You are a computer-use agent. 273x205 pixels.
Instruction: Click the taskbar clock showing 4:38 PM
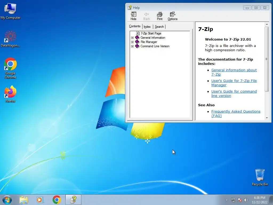click(259, 200)
